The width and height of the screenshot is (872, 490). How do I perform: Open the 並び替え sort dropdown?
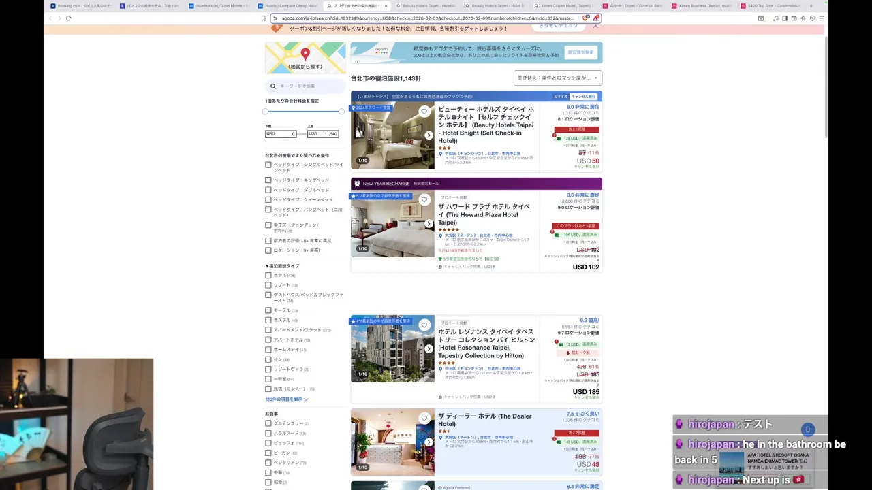coord(558,78)
